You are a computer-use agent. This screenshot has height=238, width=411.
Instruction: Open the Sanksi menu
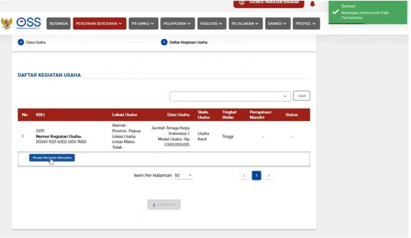pos(278,24)
